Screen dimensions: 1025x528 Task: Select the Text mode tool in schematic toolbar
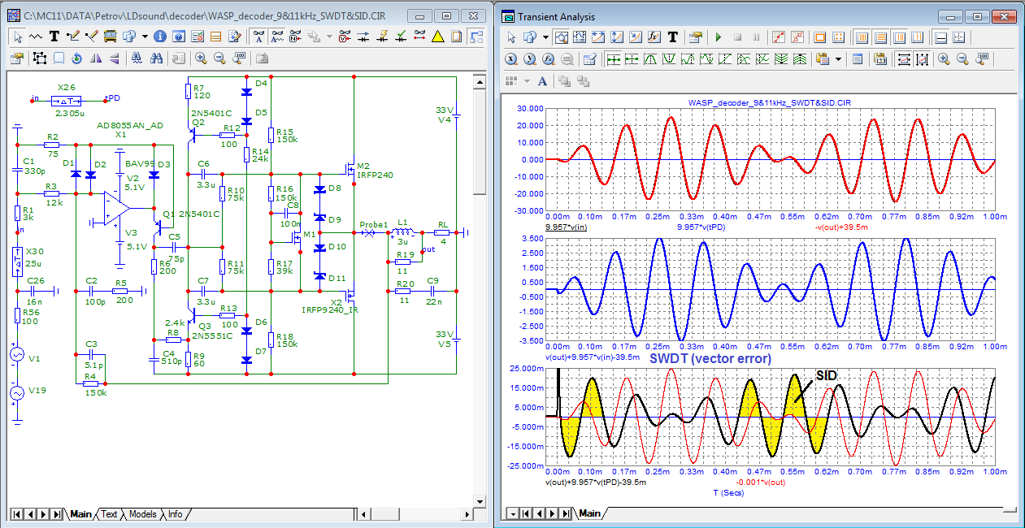coord(54,37)
